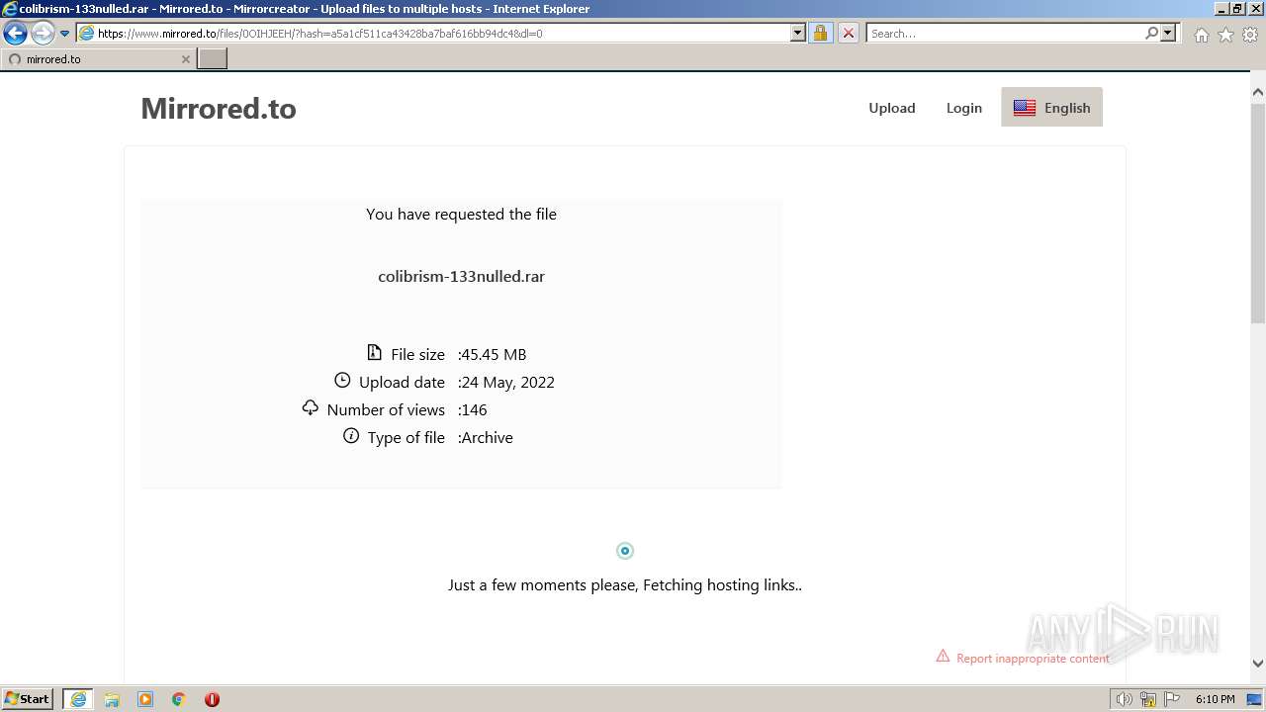
Task: Click the security lock icon
Action: 820,33
